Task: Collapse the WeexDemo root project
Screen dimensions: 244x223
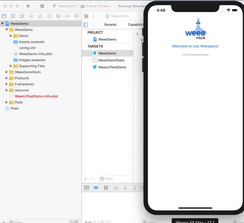Action: [2, 24]
